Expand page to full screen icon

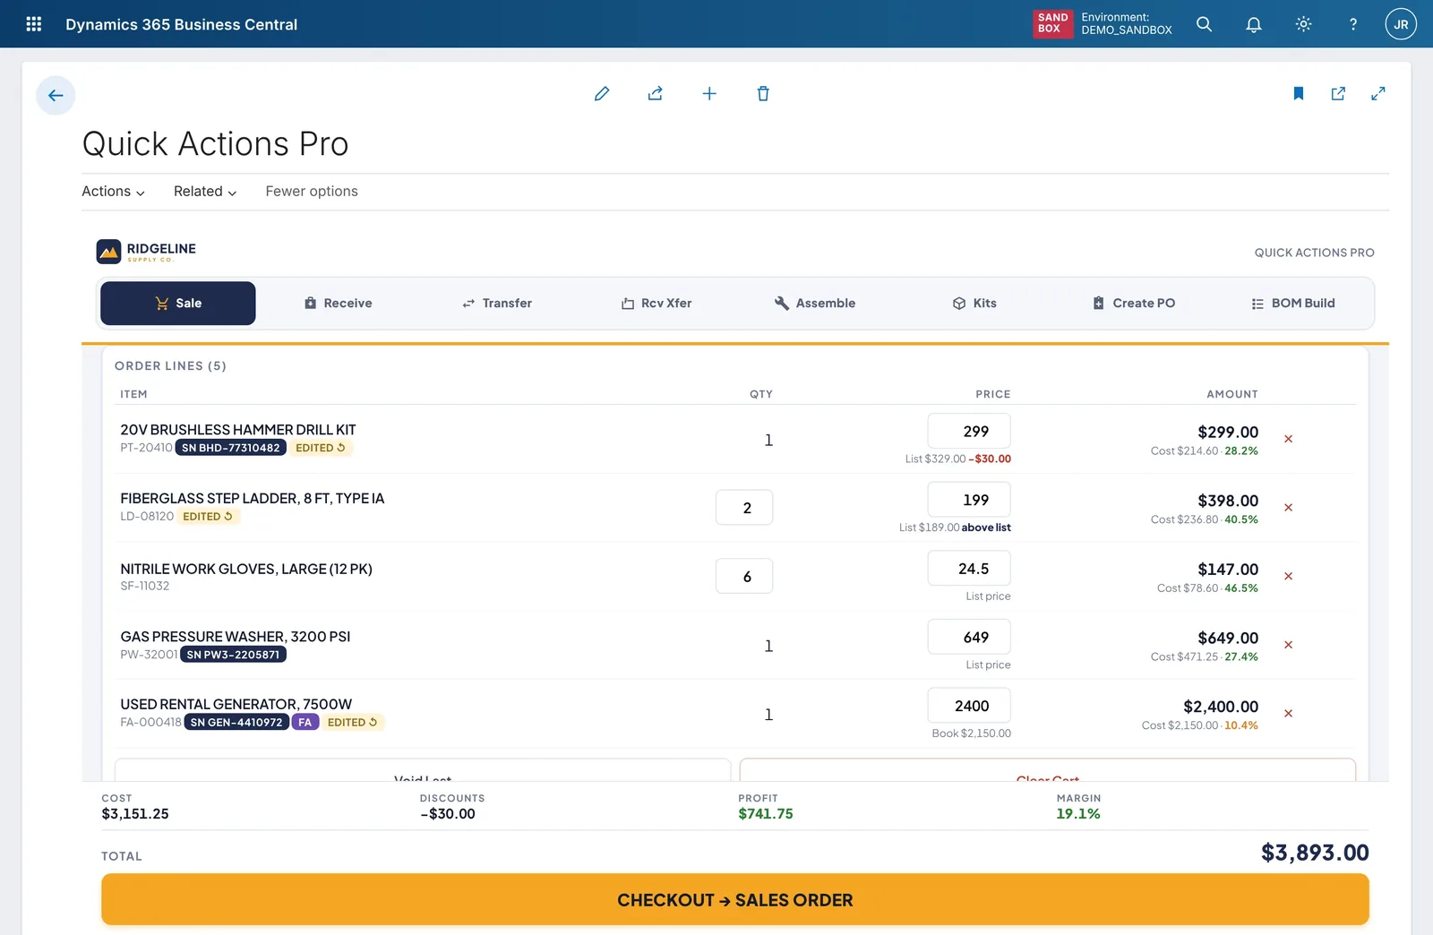1378,93
